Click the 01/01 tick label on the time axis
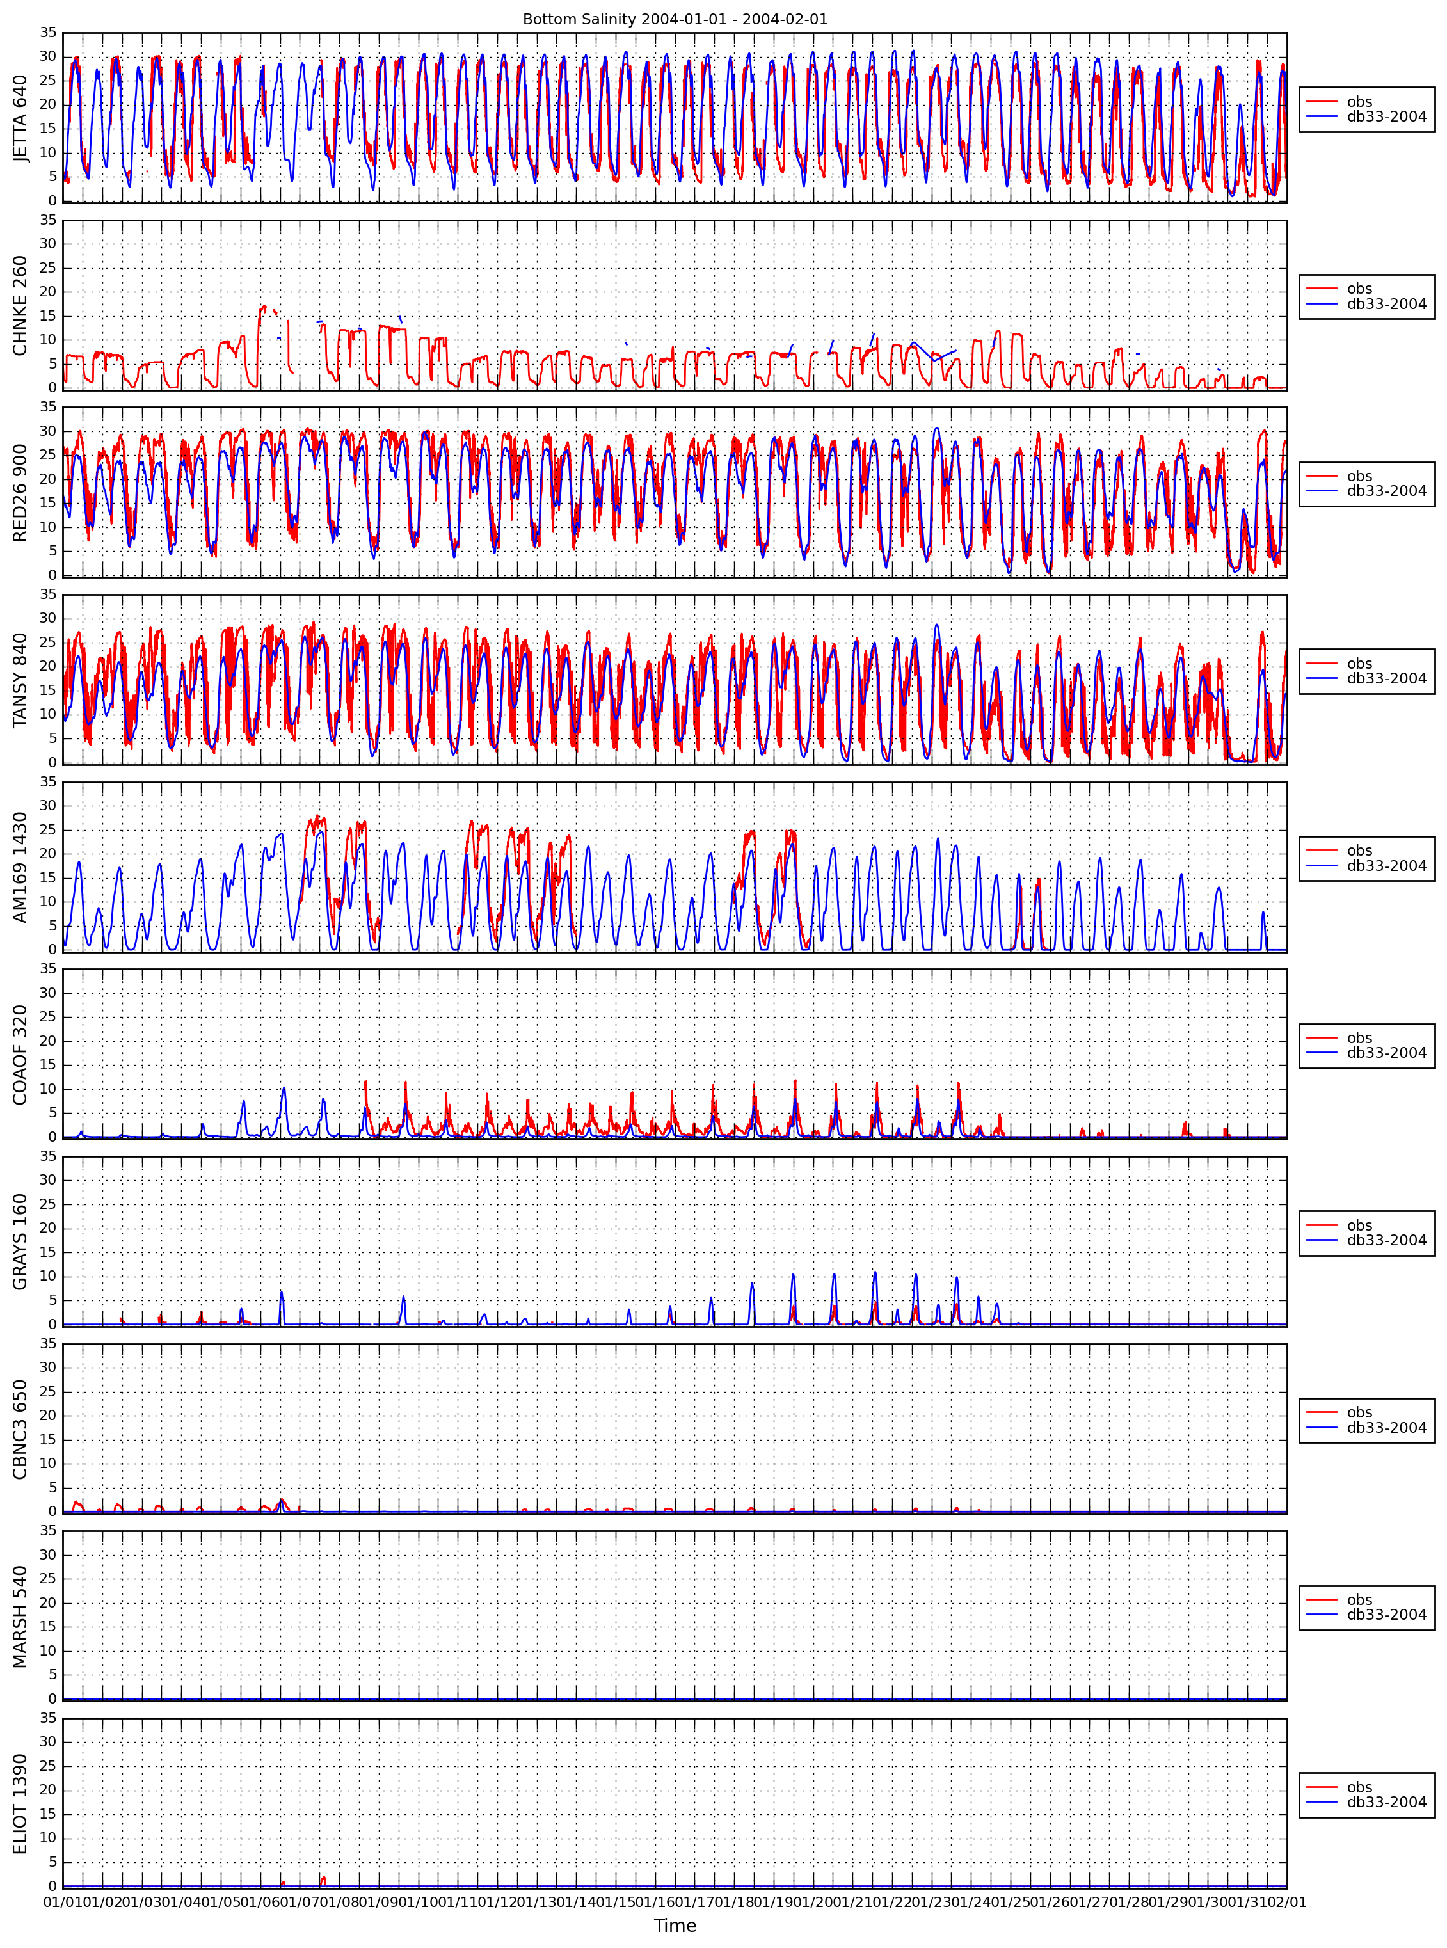Screen dimensions: 1447x1948 [62, 1903]
